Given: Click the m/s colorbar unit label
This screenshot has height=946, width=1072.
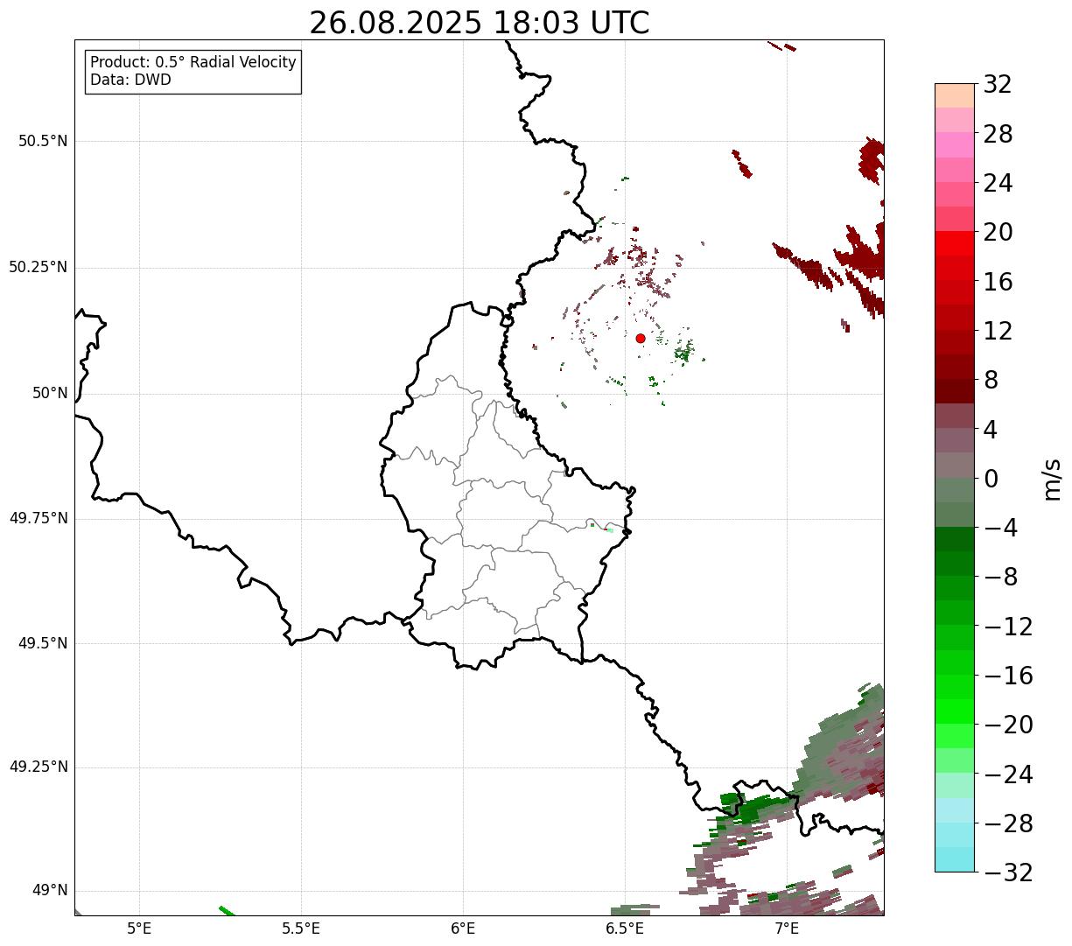Looking at the screenshot, I should pos(1052,479).
